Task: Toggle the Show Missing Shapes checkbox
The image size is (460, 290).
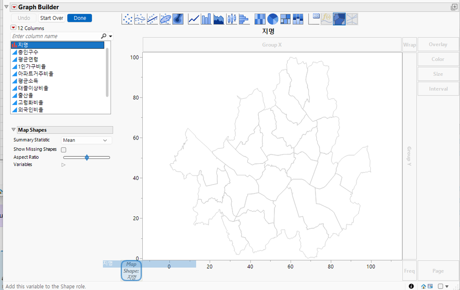Action: click(64, 150)
